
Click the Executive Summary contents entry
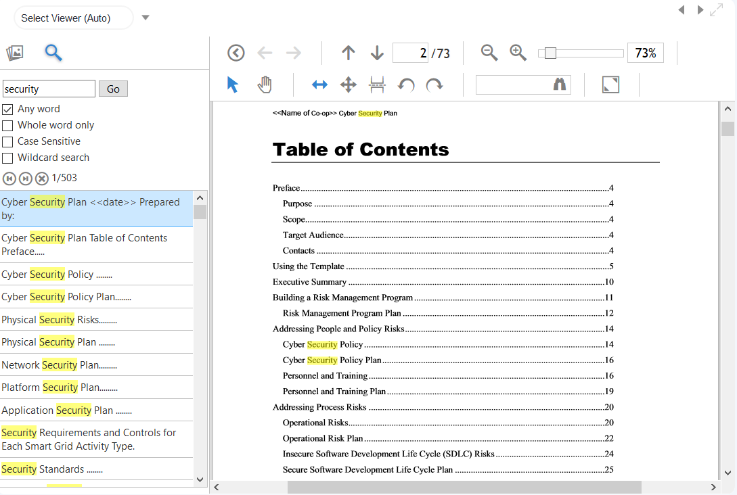[x=443, y=282]
